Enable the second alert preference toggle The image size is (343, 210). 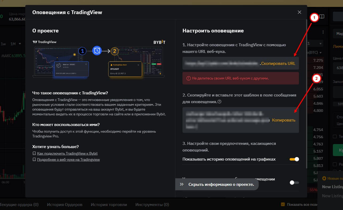point(294,183)
